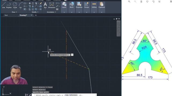This screenshot has height=96, width=172.
Task: Zoom out on the reference image
Action: click(x=135, y=2)
